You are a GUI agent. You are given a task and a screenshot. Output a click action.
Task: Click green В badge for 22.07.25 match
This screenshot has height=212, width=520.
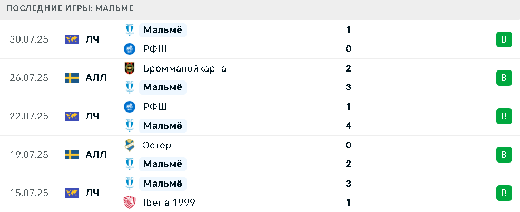504,116
